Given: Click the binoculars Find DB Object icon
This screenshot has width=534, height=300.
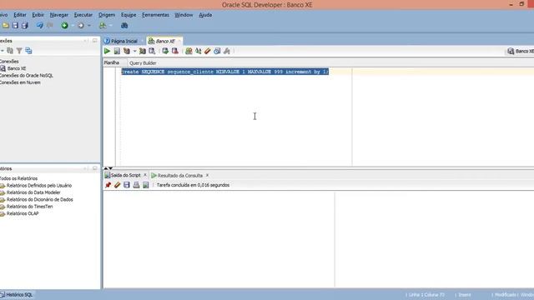Looking at the screenshot, I should tap(124, 26).
